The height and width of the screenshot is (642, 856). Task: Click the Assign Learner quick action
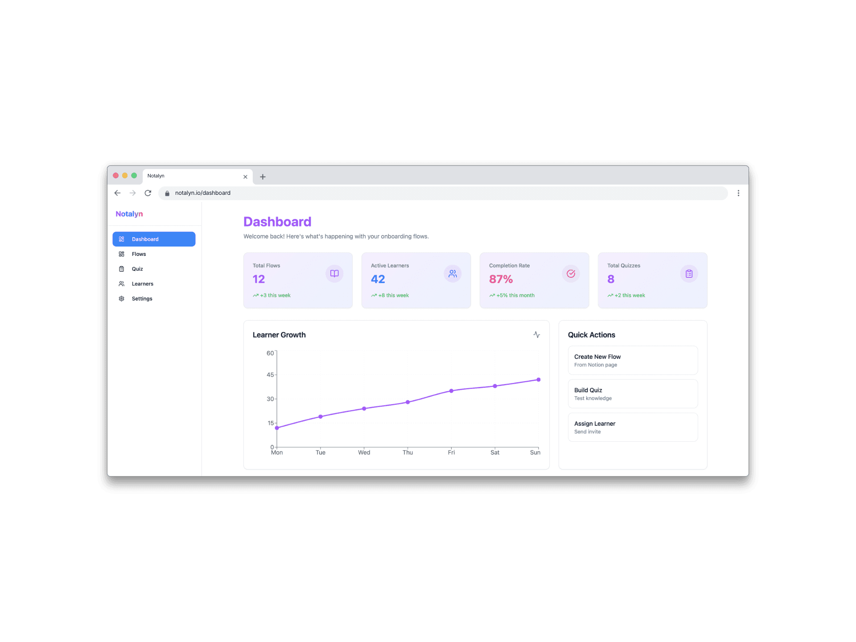pos(632,427)
